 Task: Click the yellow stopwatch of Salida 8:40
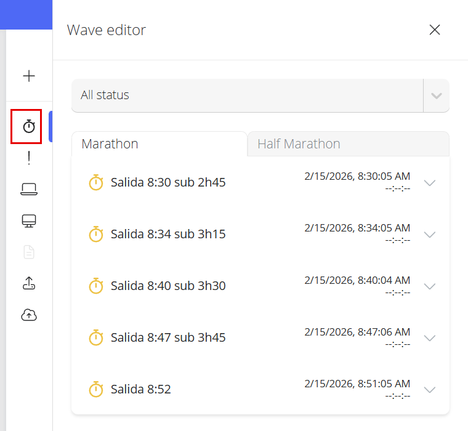pos(96,286)
